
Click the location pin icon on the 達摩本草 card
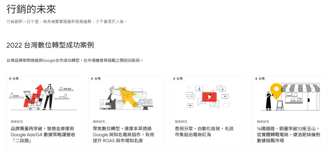[92, 79]
